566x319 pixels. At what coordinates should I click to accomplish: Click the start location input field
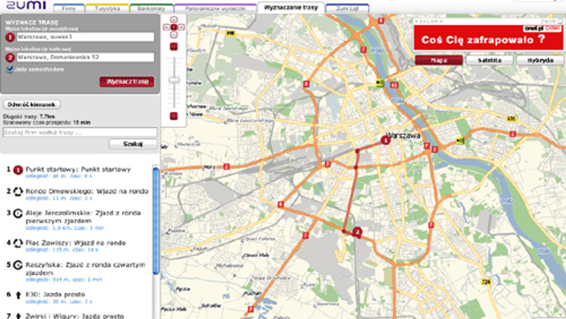coord(86,37)
